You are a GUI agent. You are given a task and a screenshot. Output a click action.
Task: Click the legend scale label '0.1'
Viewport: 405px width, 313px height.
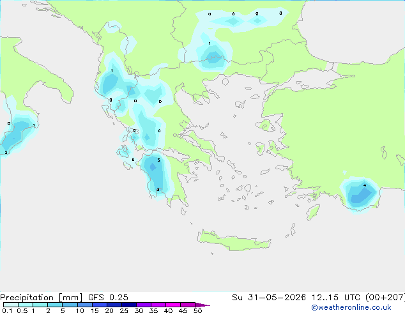point(7,310)
